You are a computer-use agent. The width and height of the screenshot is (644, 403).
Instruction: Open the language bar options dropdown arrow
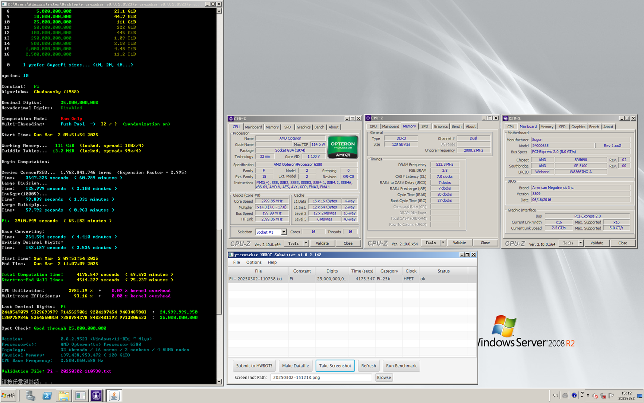582,397
